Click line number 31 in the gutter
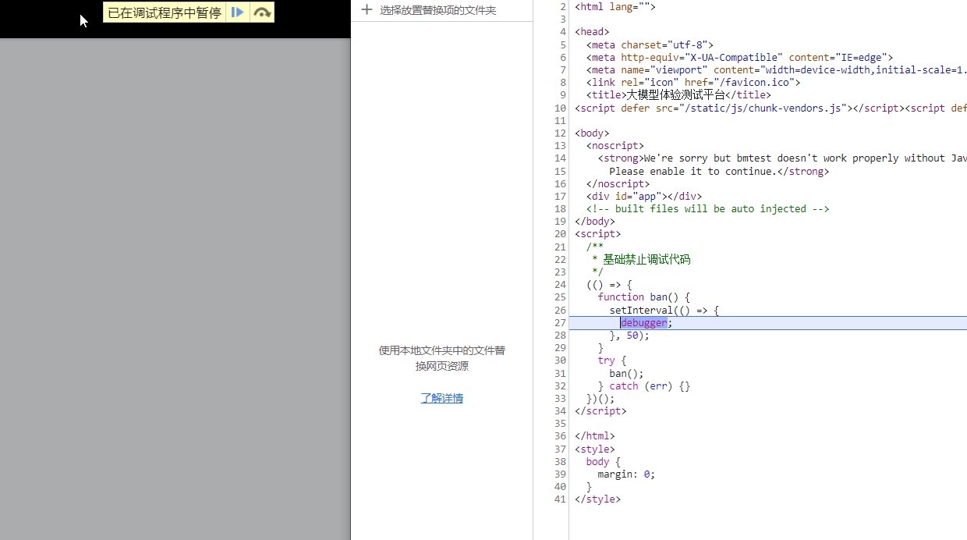967x540 pixels. coord(560,373)
